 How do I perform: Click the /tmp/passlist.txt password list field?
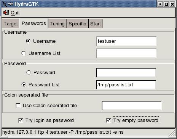[126, 85]
